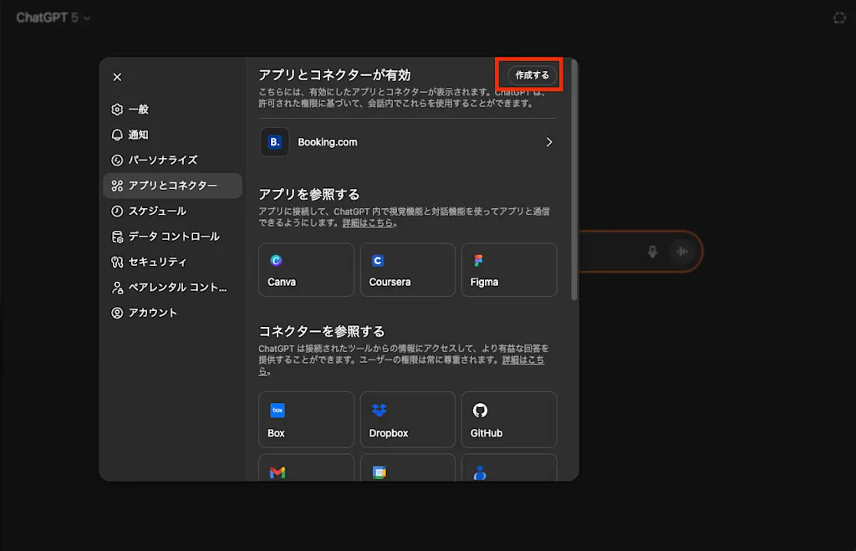Click the profile icon beside アカウント
Image resolution: width=856 pixels, height=551 pixels.
click(x=117, y=313)
